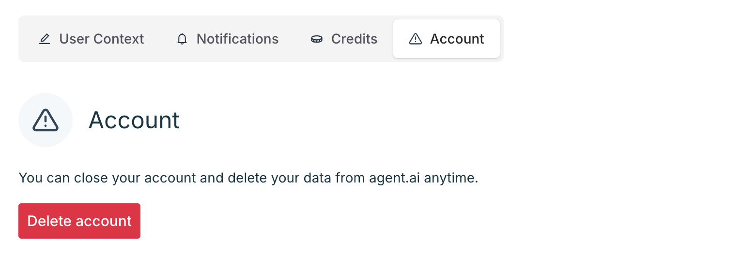
Task: Click the large Account heading text
Action: tap(134, 120)
